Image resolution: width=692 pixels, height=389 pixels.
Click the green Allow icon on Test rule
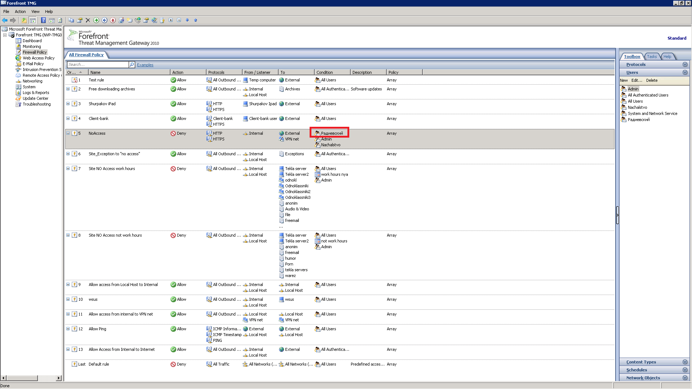(x=173, y=80)
